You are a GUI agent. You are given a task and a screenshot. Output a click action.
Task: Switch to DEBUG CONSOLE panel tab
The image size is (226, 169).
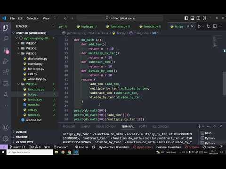click(106, 126)
